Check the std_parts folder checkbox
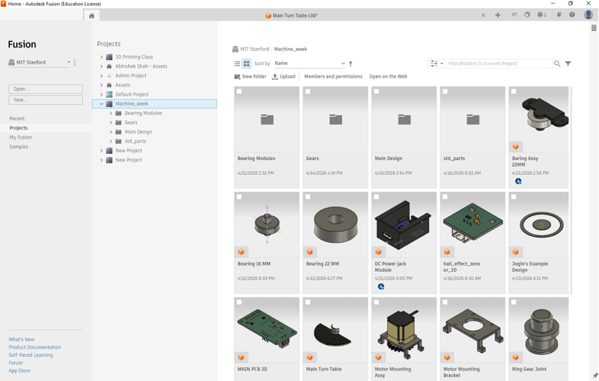Viewport: 599px width, 381px height. pyautogui.click(x=445, y=91)
